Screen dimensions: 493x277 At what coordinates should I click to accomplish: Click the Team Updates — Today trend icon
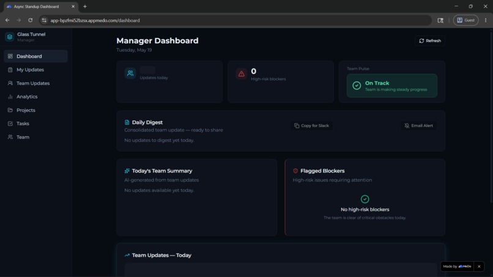pyautogui.click(x=127, y=256)
